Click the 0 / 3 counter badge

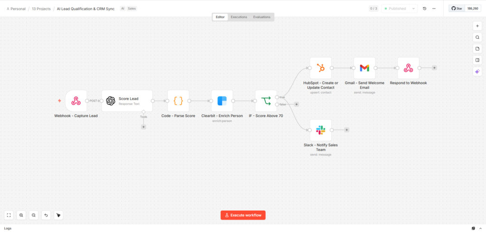[x=374, y=9]
